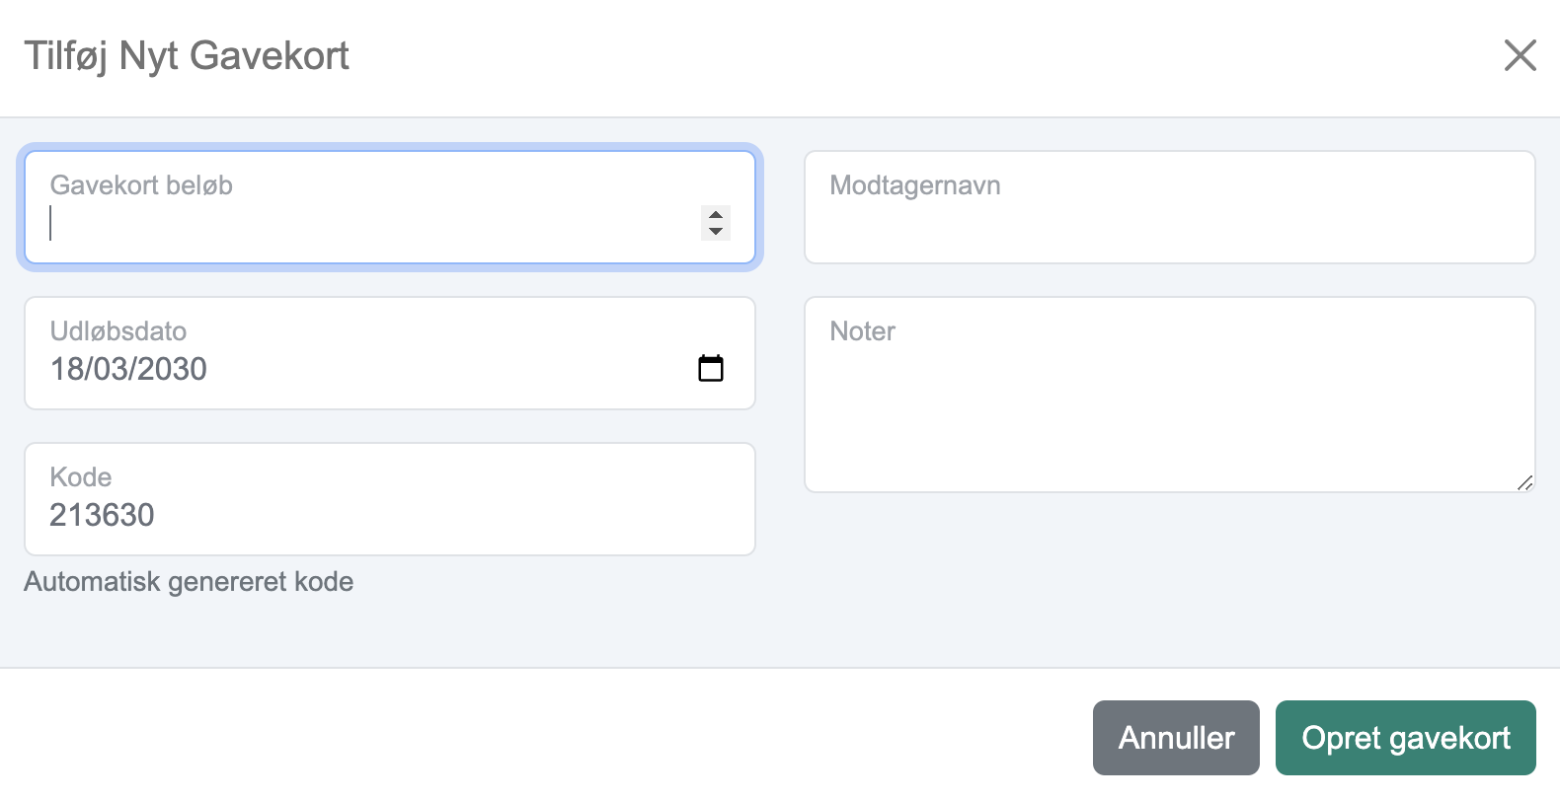The height and width of the screenshot is (799, 1560).
Task: Cancel with the Annuller button
Action: (1176, 738)
